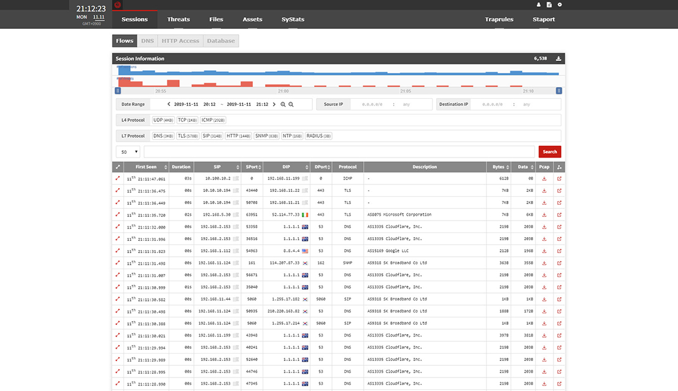The image size is (678, 391).
Task: Open external link for the 21:11:47.061 ICMP row
Action: pyautogui.click(x=559, y=178)
